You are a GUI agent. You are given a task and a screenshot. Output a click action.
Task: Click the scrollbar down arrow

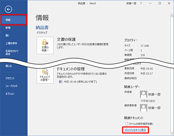[172, 134]
